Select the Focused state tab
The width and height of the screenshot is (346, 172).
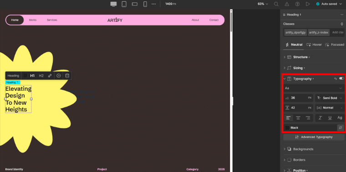tap(335, 44)
